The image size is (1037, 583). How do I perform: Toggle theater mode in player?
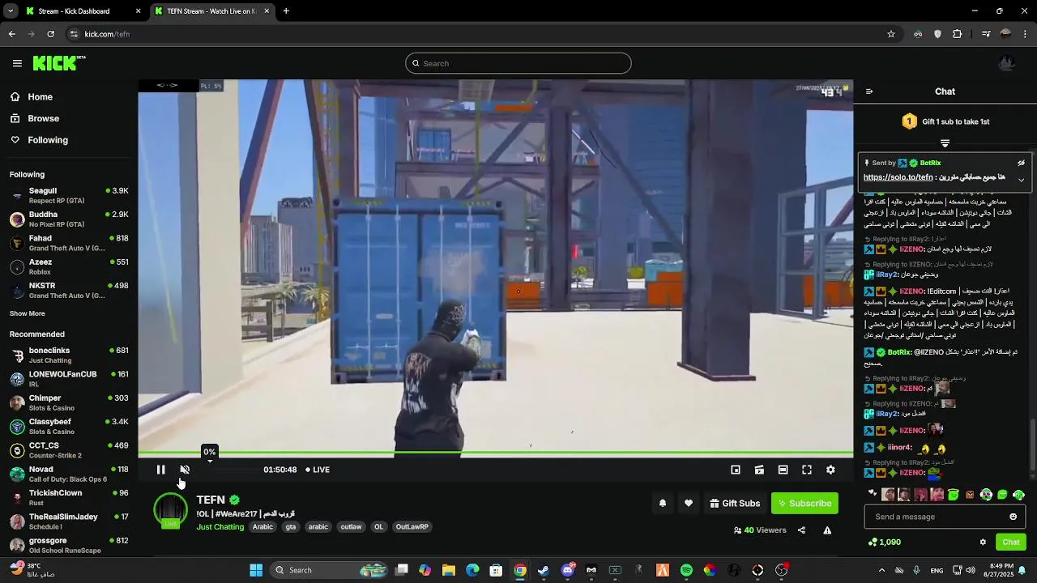click(783, 470)
